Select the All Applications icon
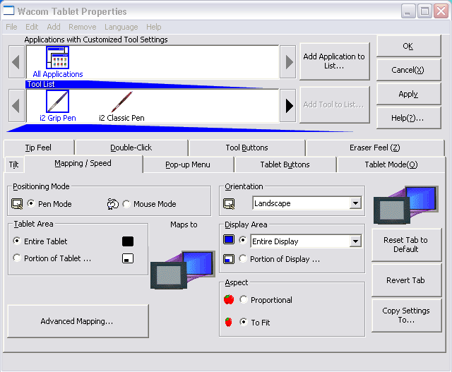Screen dimensions: 452x372 pyautogui.click(x=57, y=57)
